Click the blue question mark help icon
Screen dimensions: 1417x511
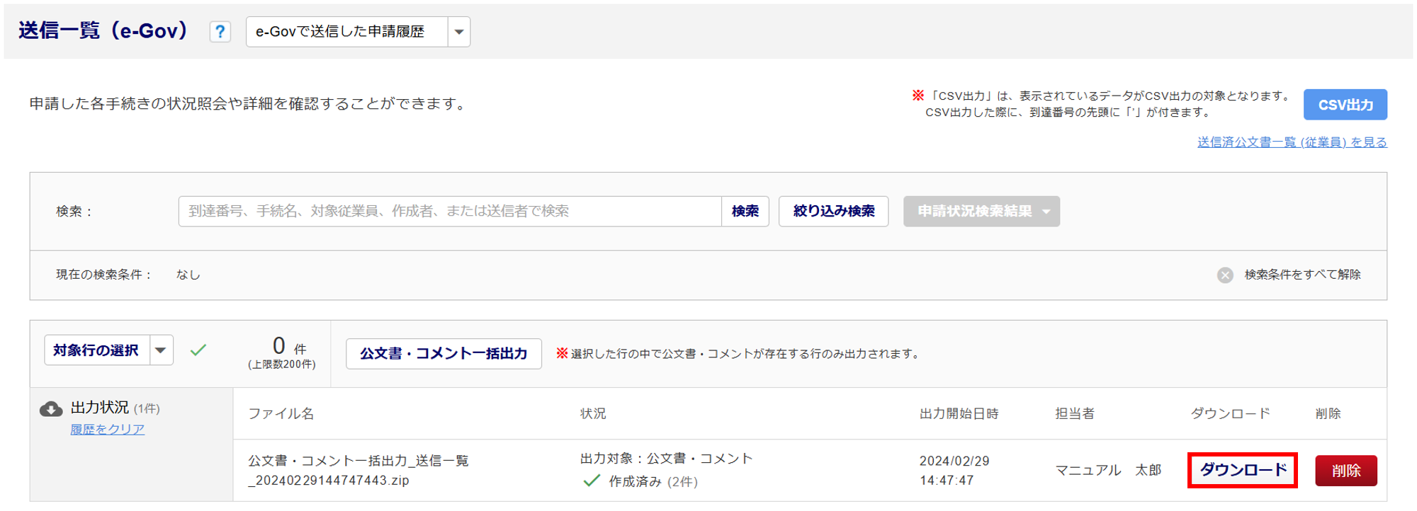pyautogui.click(x=220, y=32)
